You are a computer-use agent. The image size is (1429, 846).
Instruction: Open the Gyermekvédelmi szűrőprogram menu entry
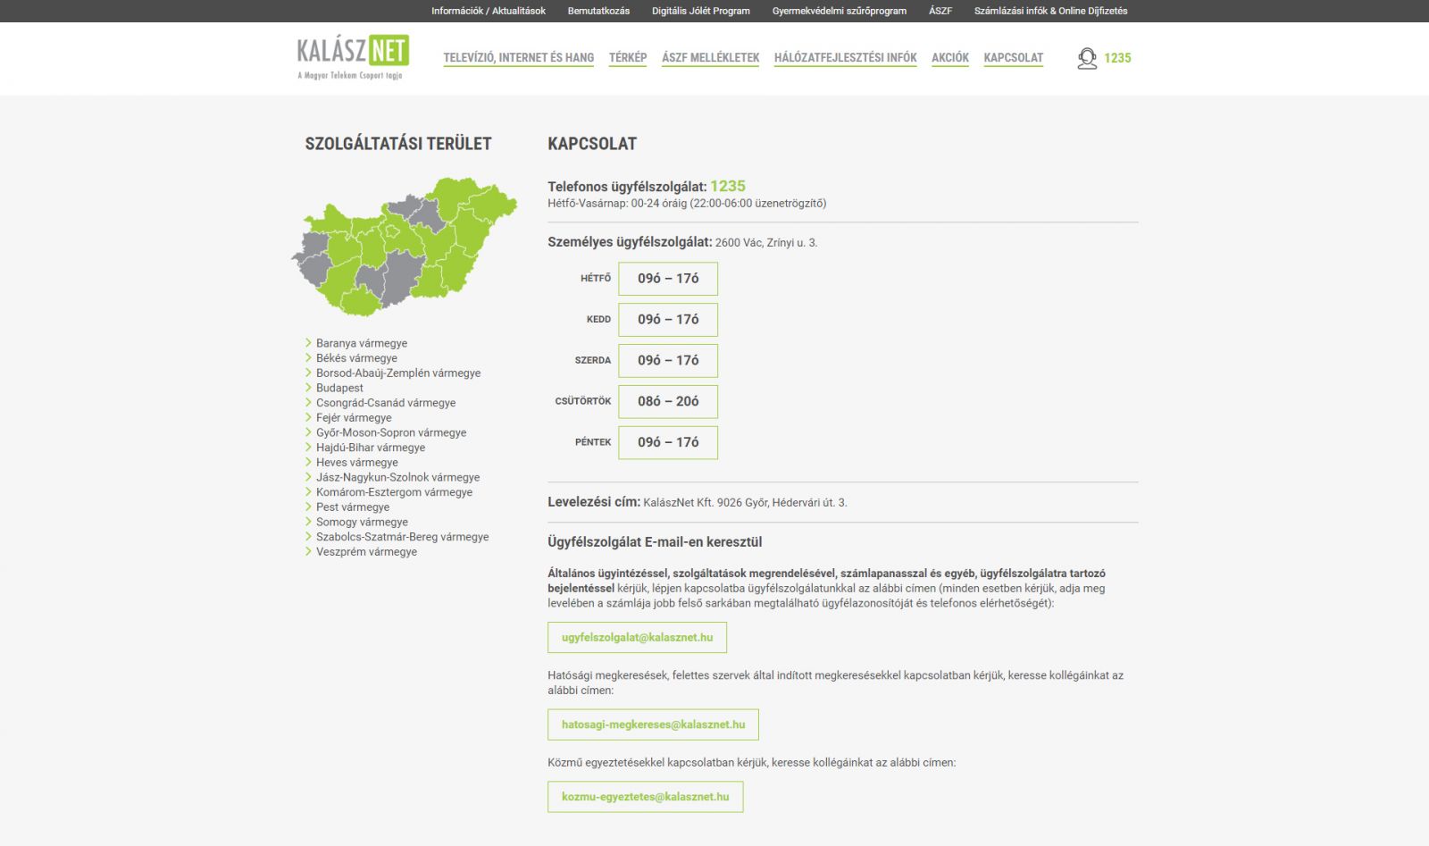[838, 11]
